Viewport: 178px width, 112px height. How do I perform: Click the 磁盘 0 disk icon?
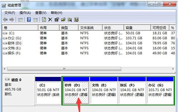(7, 79)
